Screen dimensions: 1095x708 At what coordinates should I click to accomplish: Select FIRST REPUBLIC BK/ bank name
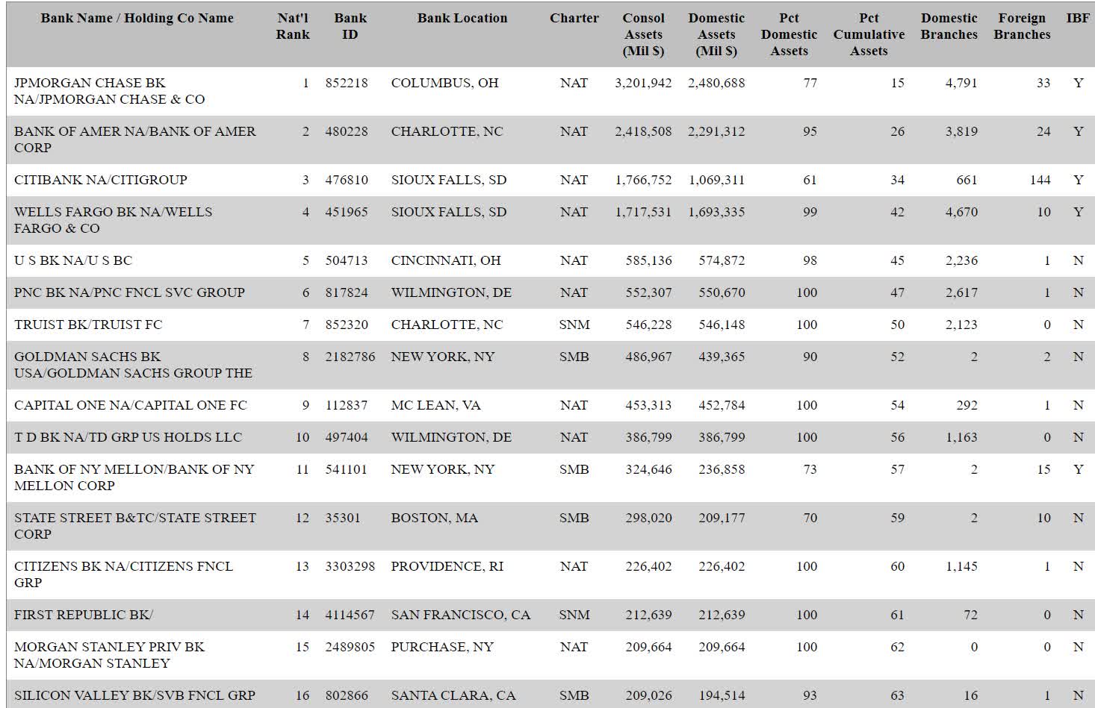click(83, 615)
